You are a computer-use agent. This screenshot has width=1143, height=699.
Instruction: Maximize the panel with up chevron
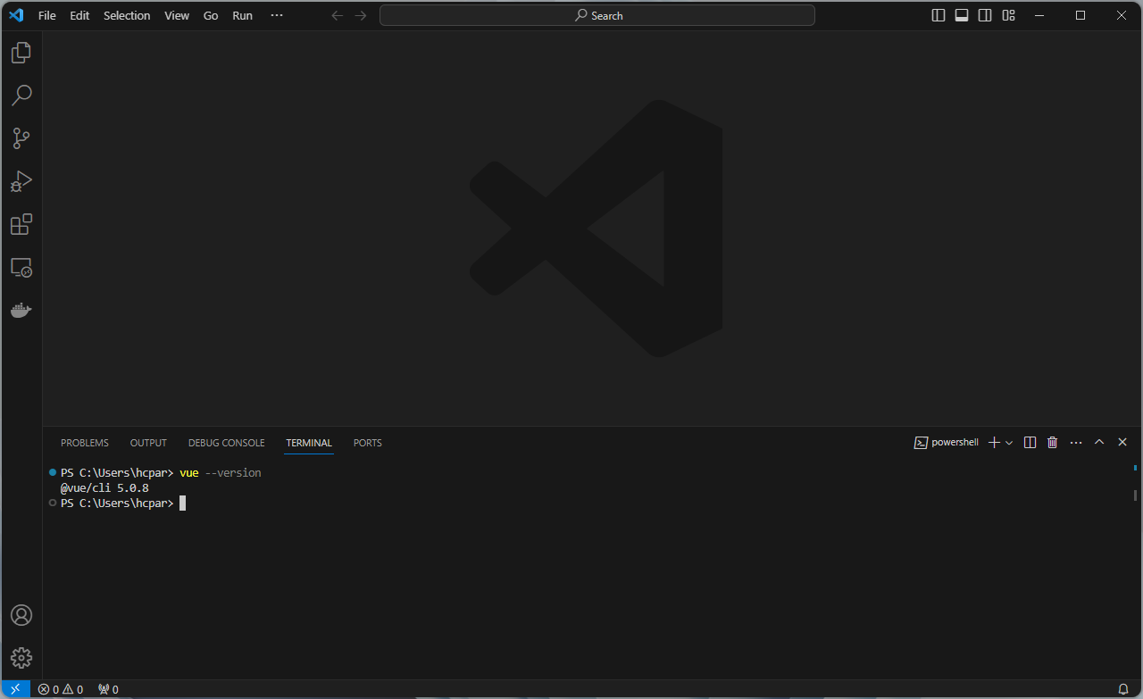(x=1099, y=443)
